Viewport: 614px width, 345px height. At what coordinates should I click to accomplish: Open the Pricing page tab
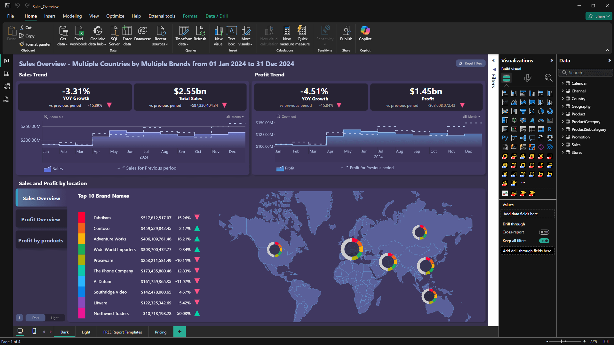[160, 332]
